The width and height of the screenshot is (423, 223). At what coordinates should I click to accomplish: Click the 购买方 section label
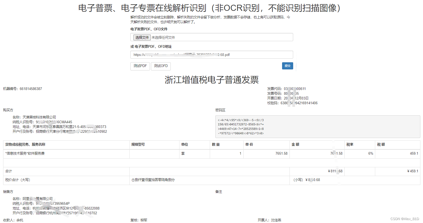(x=8, y=110)
